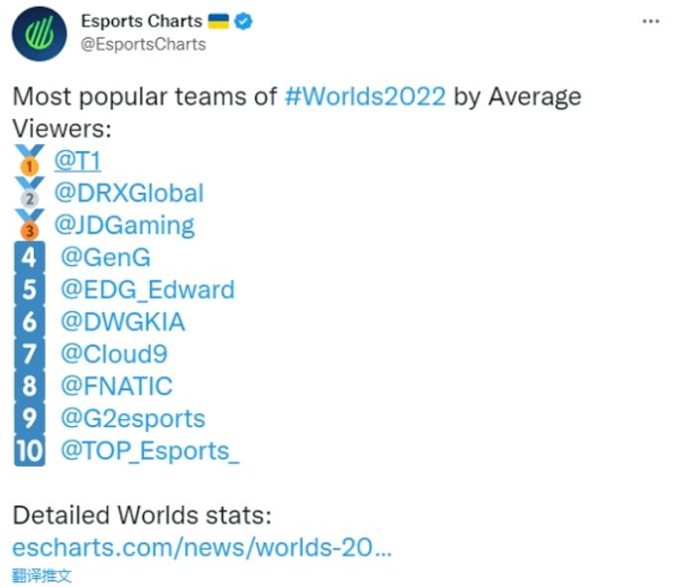This screenshot has height=587, width=673.
Task: Go to the @GenG profile mention
Action: pyautogui.click(x=105, y=258)
